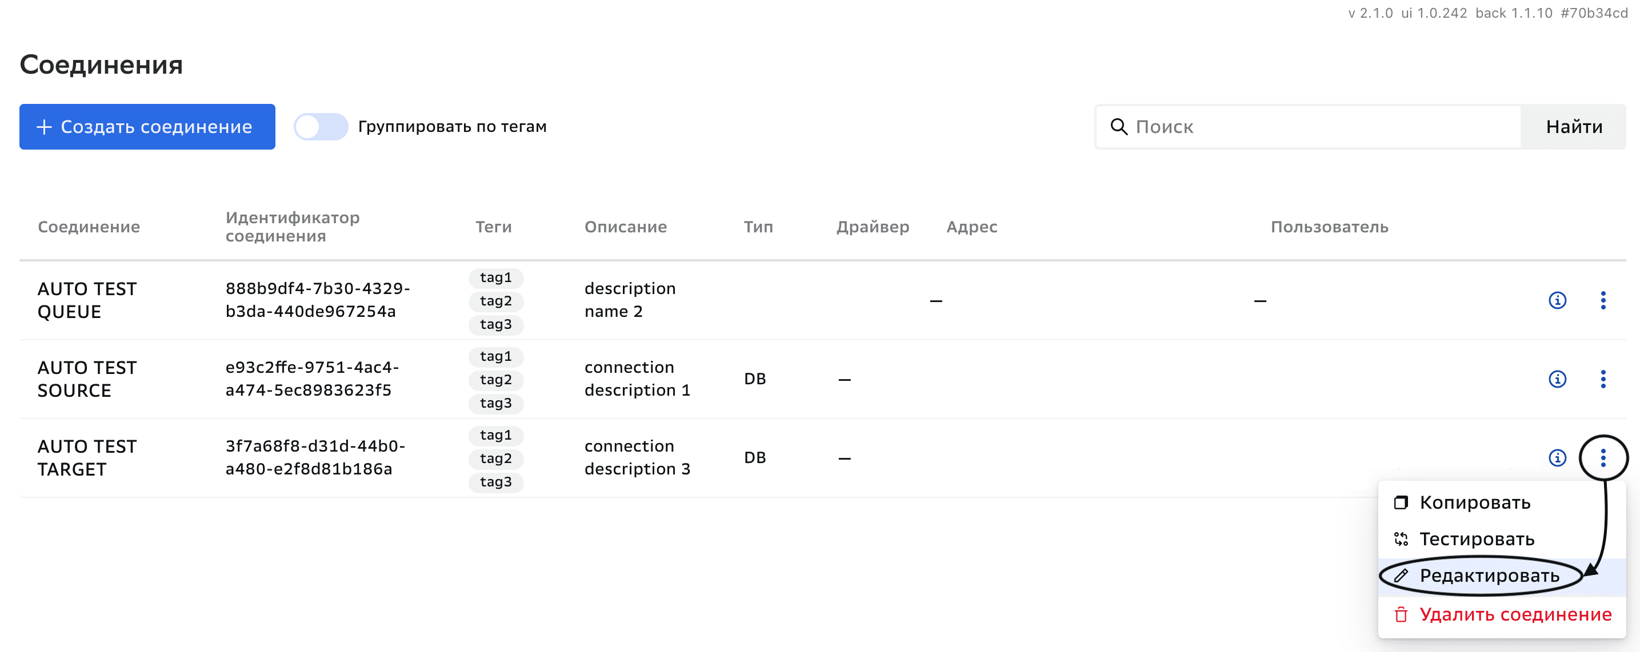Click Создать соединение button
This screenshot has height=652, width=1640.
point(147,127)
